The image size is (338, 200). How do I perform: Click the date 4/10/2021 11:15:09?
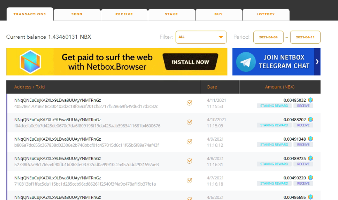point(216,123)
